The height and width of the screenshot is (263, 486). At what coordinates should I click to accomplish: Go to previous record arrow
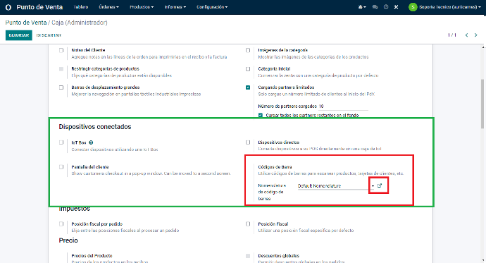(x=466, y=35)
